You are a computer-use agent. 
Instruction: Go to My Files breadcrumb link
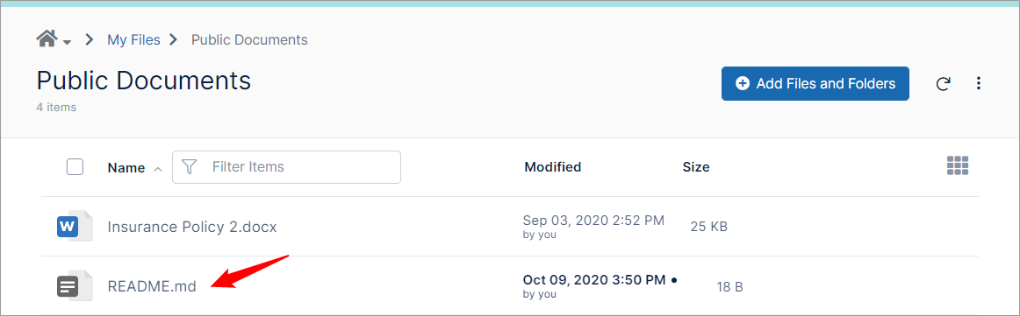click(133, 39)
